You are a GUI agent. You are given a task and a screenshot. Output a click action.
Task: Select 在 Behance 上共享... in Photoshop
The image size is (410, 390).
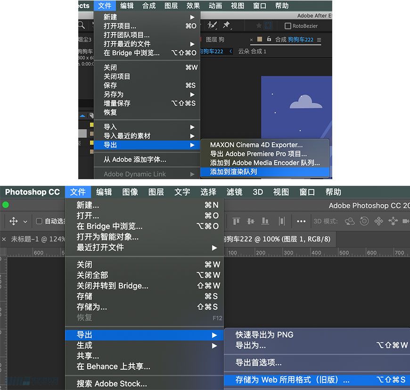[144, 366]
